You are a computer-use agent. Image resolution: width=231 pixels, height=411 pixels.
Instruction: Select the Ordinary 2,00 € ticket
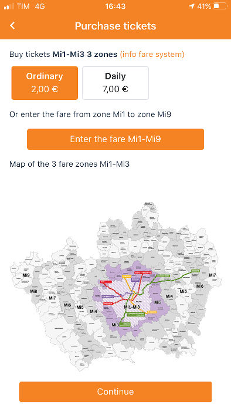pyautogui.click(x=45, y=83)
